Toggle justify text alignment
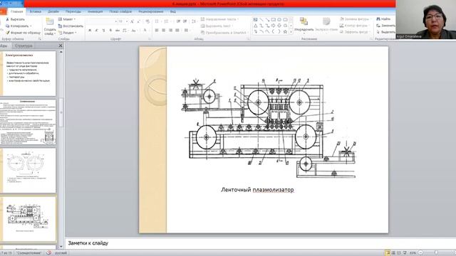 point(177,30)
